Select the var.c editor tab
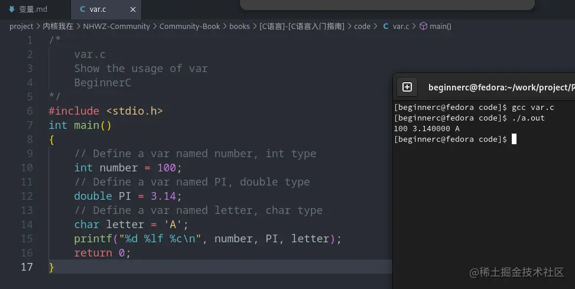The width and height of the screenshot is (575, 289). [106, 9]
